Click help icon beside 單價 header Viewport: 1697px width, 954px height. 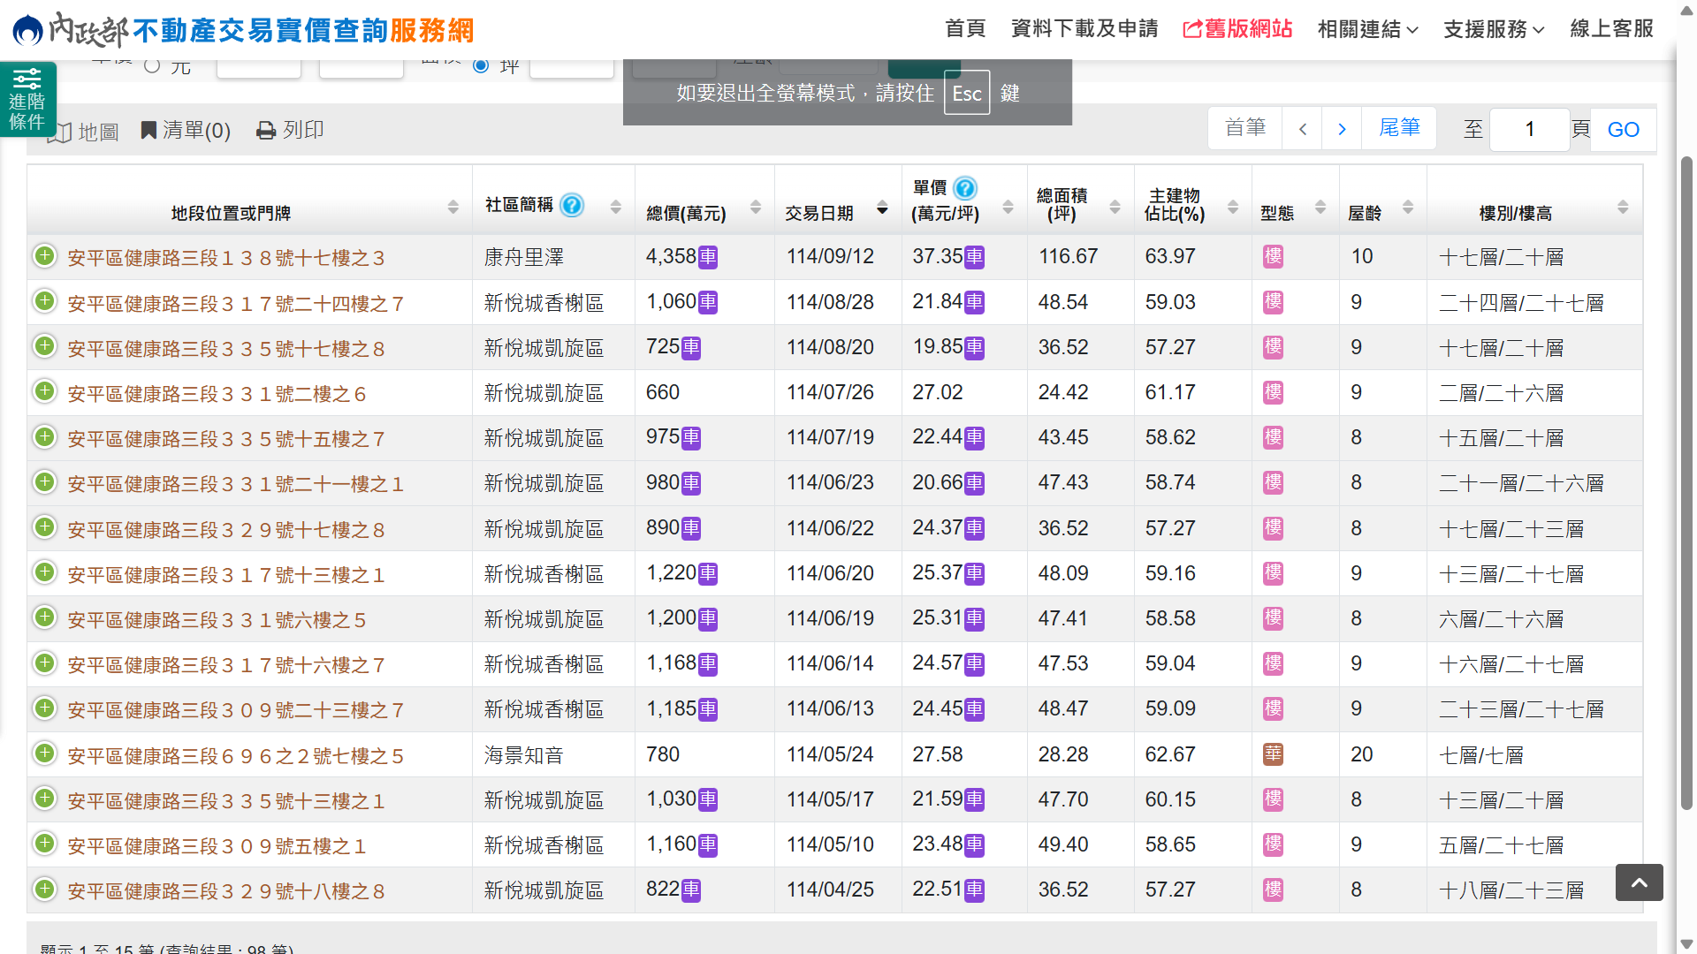[965, 188]
